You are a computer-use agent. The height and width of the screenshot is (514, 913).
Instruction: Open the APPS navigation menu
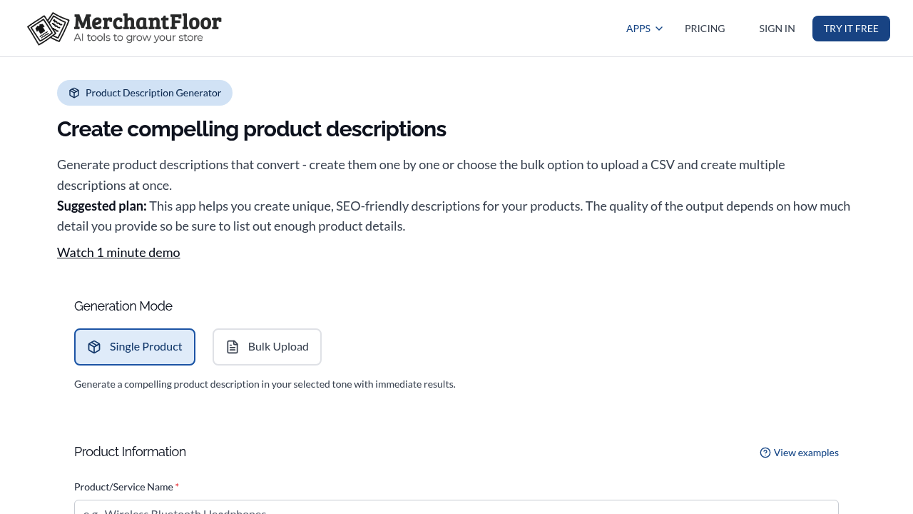tap(638, 29)
